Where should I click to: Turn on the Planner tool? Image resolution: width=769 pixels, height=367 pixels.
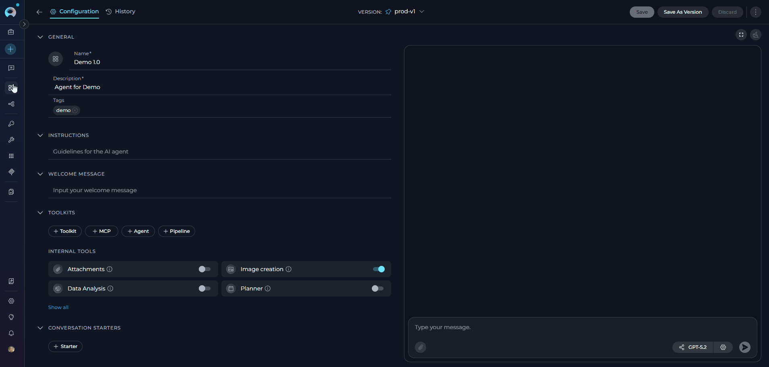[x=377, y=288]
